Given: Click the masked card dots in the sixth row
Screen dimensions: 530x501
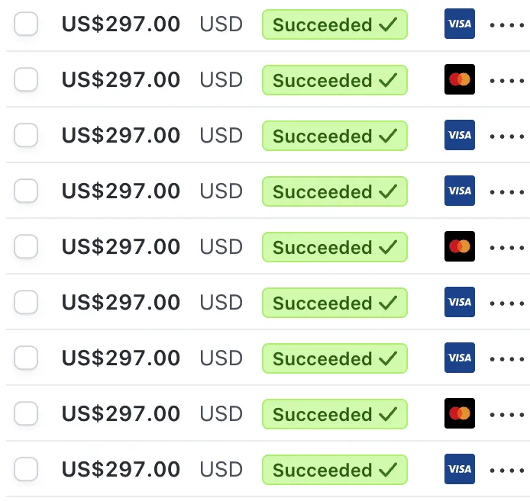Looking at the screenshot, I should coord(507,303).
